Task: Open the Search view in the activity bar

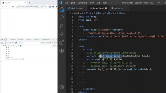Action: 62,18
